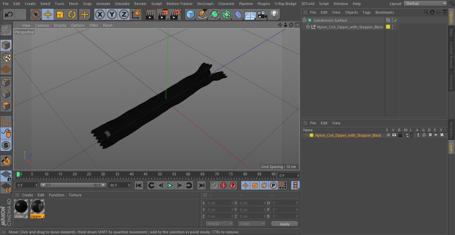Image resolution: width=455 pixels, height=235 pixels.
Task: Click Make Editable icon
Action: coord(6,31)
